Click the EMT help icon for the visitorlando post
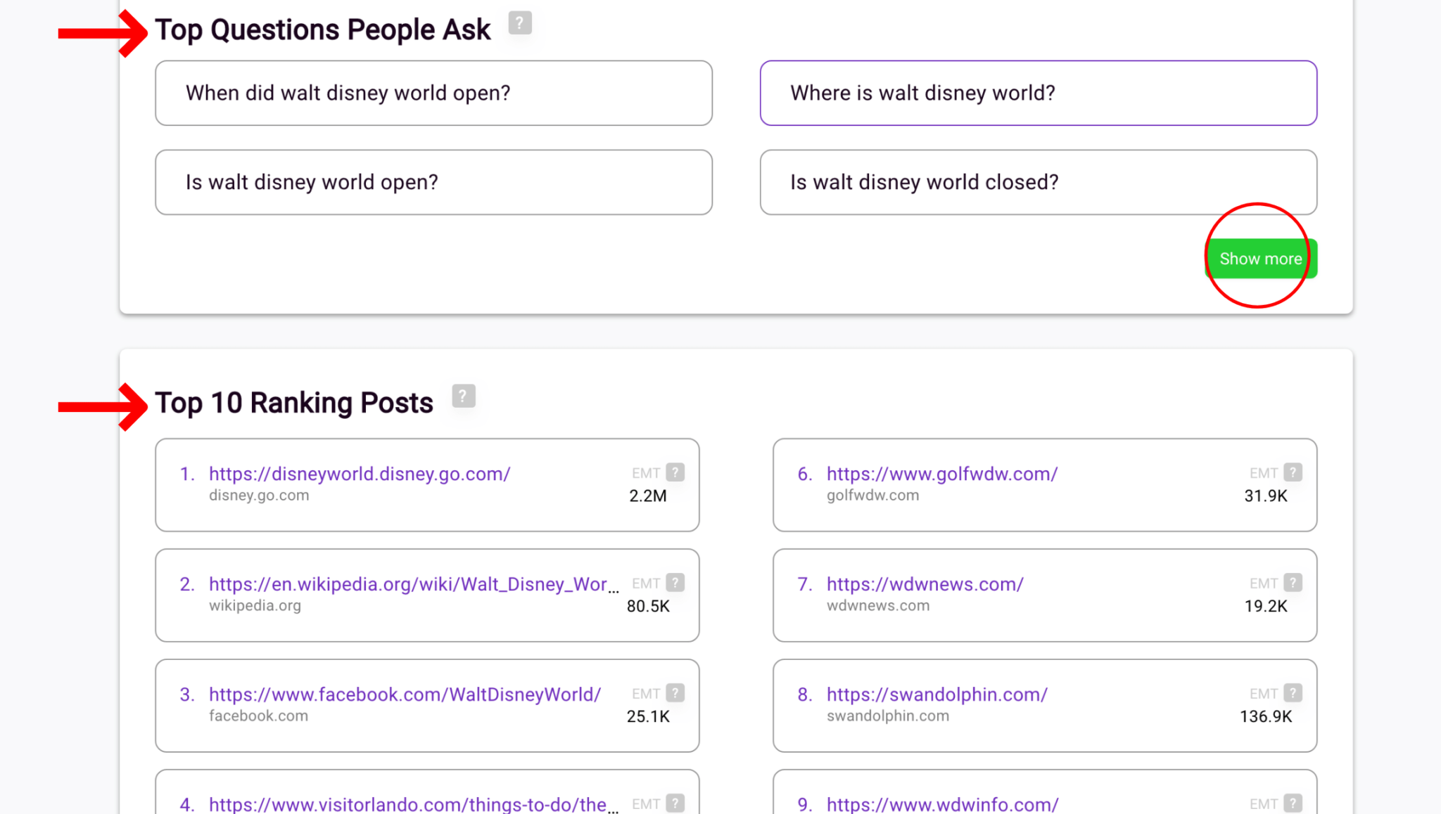The image size is (1441, 814). (x=675, y=803)
